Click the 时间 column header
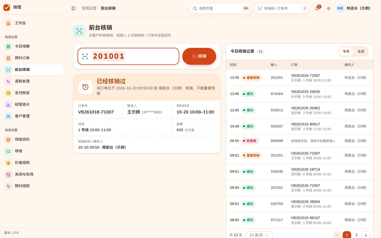Screen dimensions: 381x238 (233, 65)
